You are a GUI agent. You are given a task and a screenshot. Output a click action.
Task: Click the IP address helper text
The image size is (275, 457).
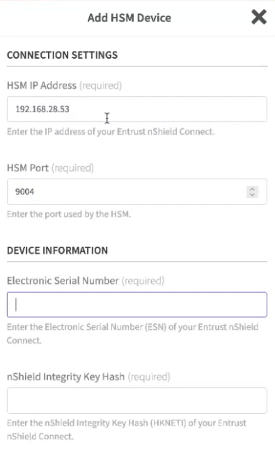(x=111, y=132)
